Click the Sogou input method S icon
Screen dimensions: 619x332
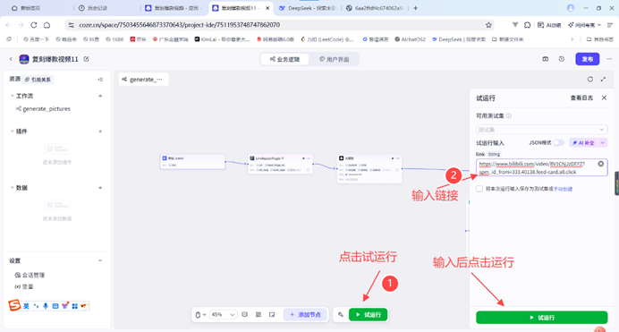(14, 305)
